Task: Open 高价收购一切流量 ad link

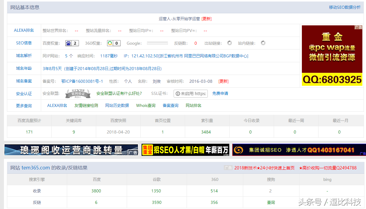Action: click(x=328, y=168)
